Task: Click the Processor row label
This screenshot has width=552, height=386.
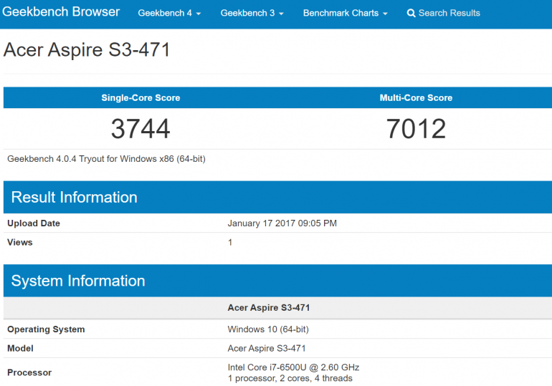Action: pos(29,372)
